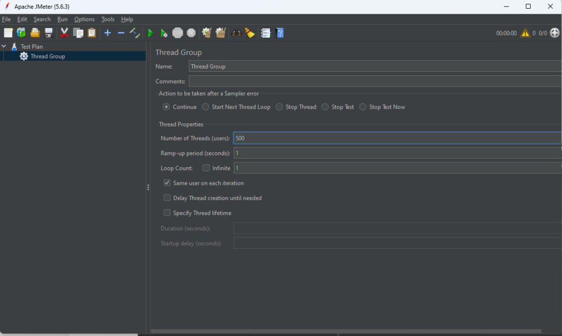Open the Function Helper list icon

point(266,33)
